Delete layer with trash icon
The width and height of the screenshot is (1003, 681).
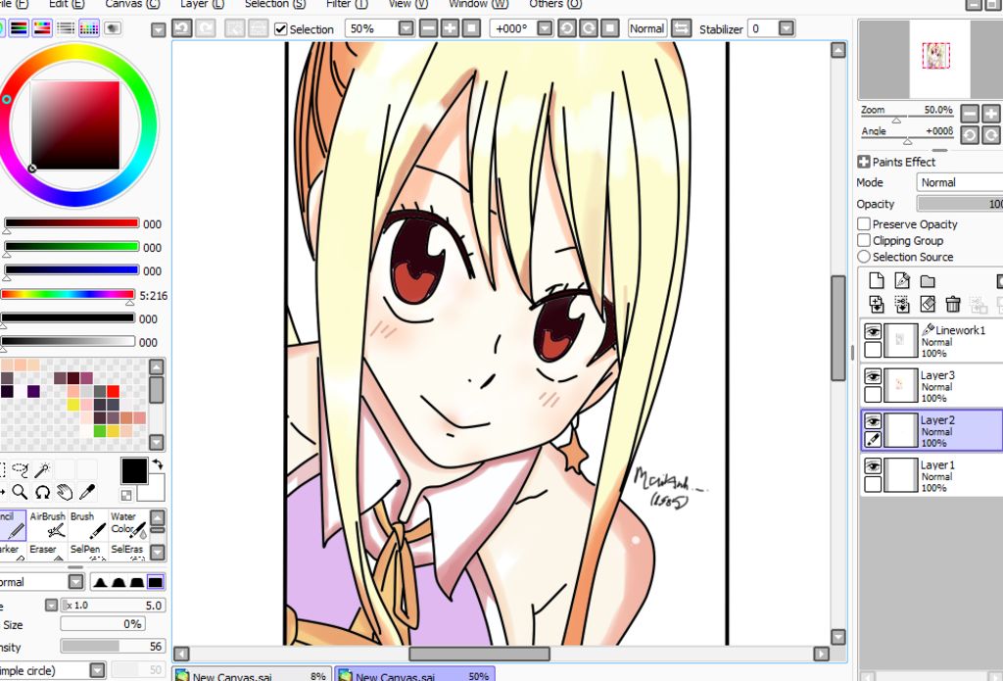click(953, 304)
